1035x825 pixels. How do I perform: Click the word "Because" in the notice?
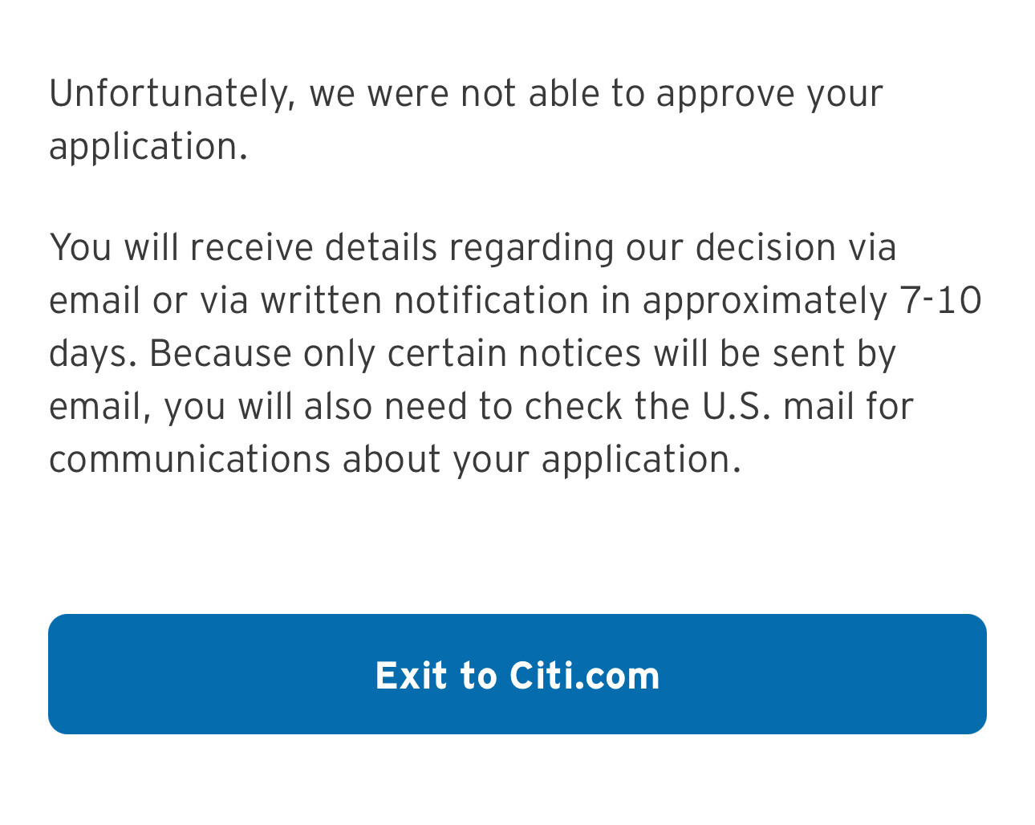[220, 353]
